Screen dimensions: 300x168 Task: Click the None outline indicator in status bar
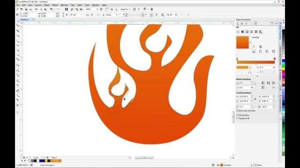tap(257, 165)
